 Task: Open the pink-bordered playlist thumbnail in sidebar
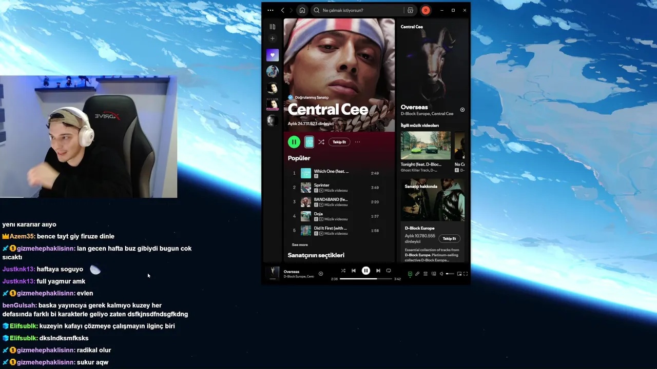273,104
